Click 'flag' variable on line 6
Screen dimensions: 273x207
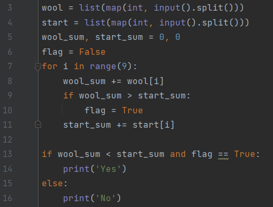[x=52, y=52]
